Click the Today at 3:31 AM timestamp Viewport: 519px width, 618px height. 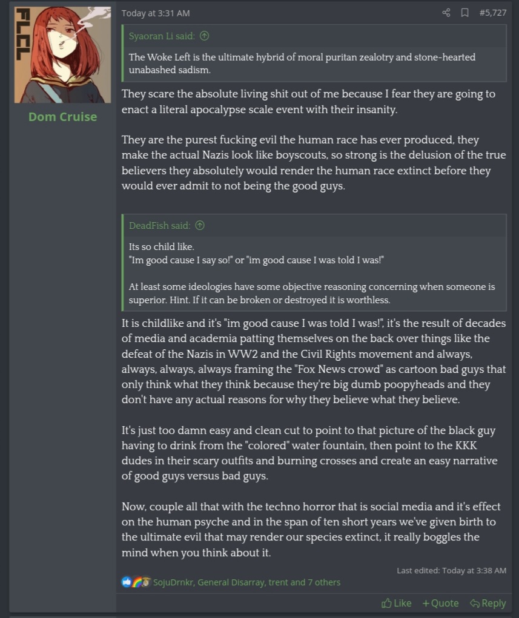click(156, 13)
